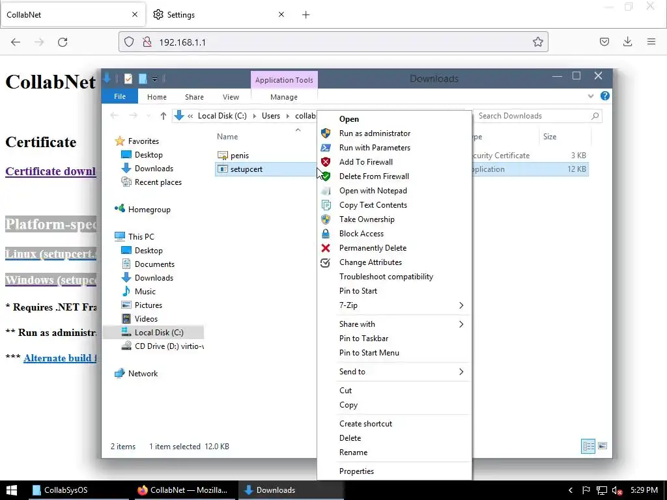The image size is (667, 500).
Task: Select Network in navigation pane
Action: tap(143, 374)
